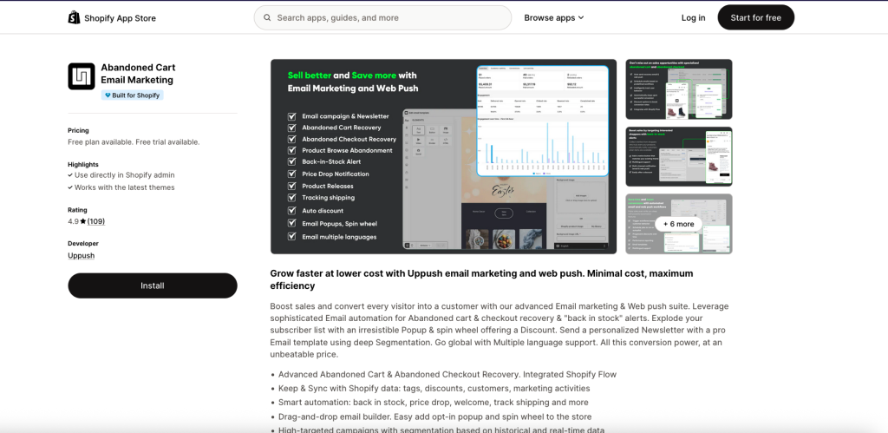Image resolution: width=888 pixels, height=433 pixels.
Task: Click the Abandoned Cart app icon
Action: (82, 76)
